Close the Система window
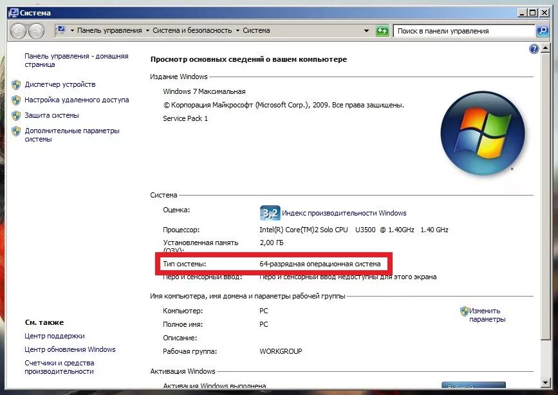The image size is (558, 395). click(x=544, y=13)
